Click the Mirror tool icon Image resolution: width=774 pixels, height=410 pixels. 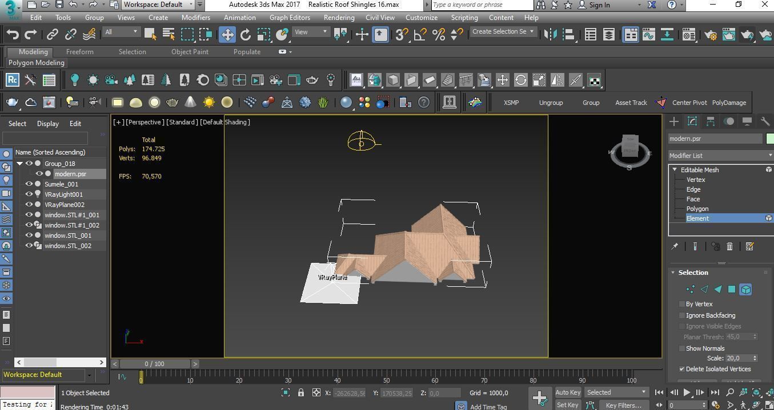pyautogui.click(x=550, y=35)
